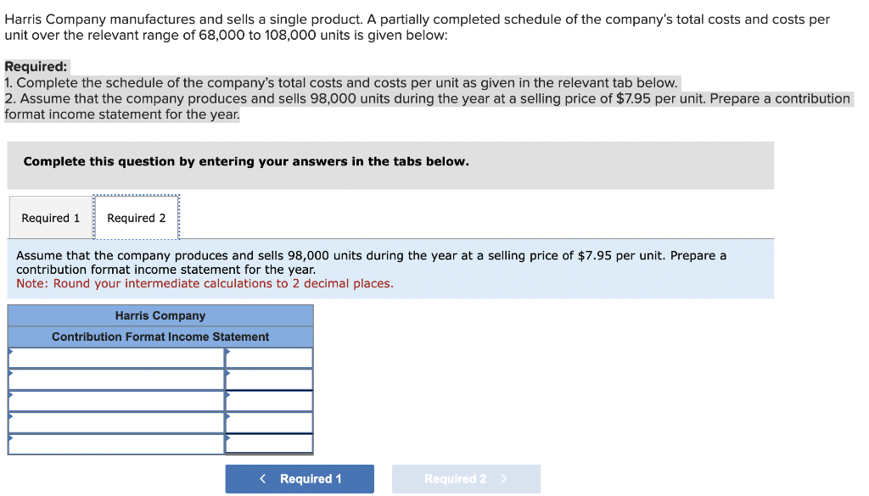Click the first row amount input field
This screenshot has width=869, height=496.
click(270, 358)
